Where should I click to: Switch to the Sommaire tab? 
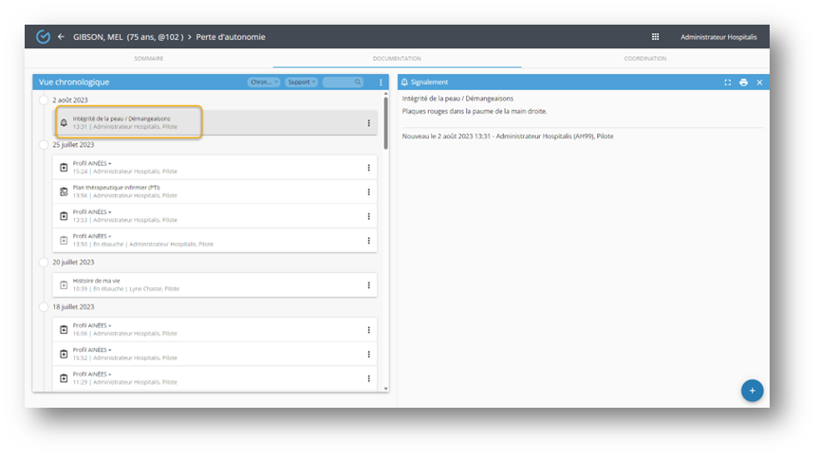(148, 59)
